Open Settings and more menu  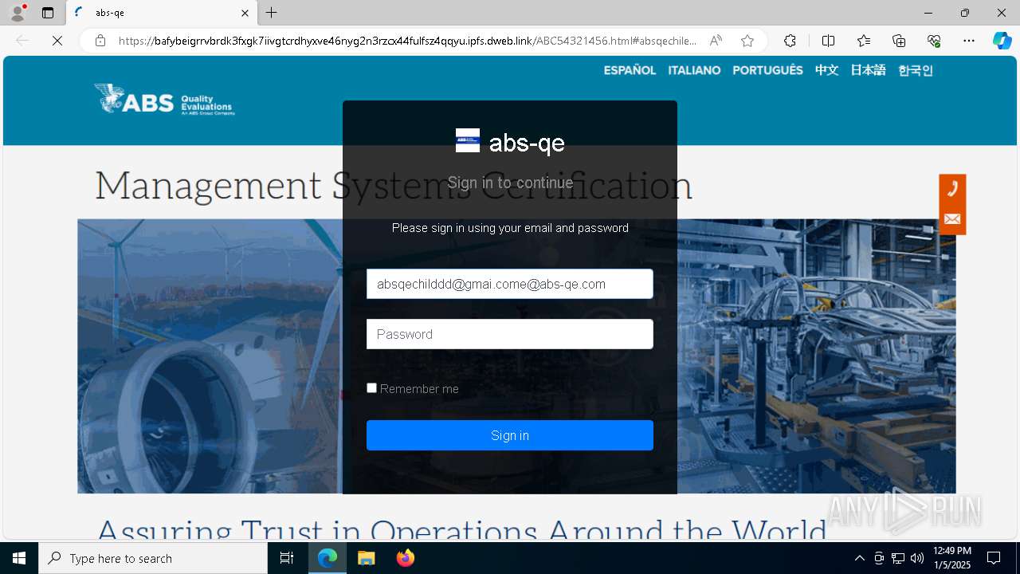969,41
